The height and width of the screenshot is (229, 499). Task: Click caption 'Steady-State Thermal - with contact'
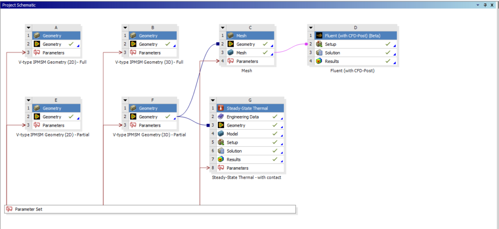click(247, 177)
